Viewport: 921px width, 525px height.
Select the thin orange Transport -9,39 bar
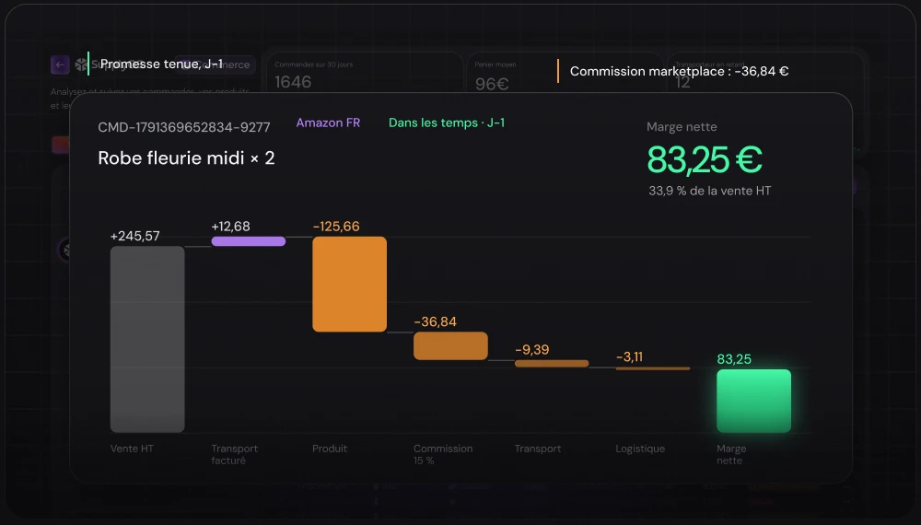[x=552, y=364]
